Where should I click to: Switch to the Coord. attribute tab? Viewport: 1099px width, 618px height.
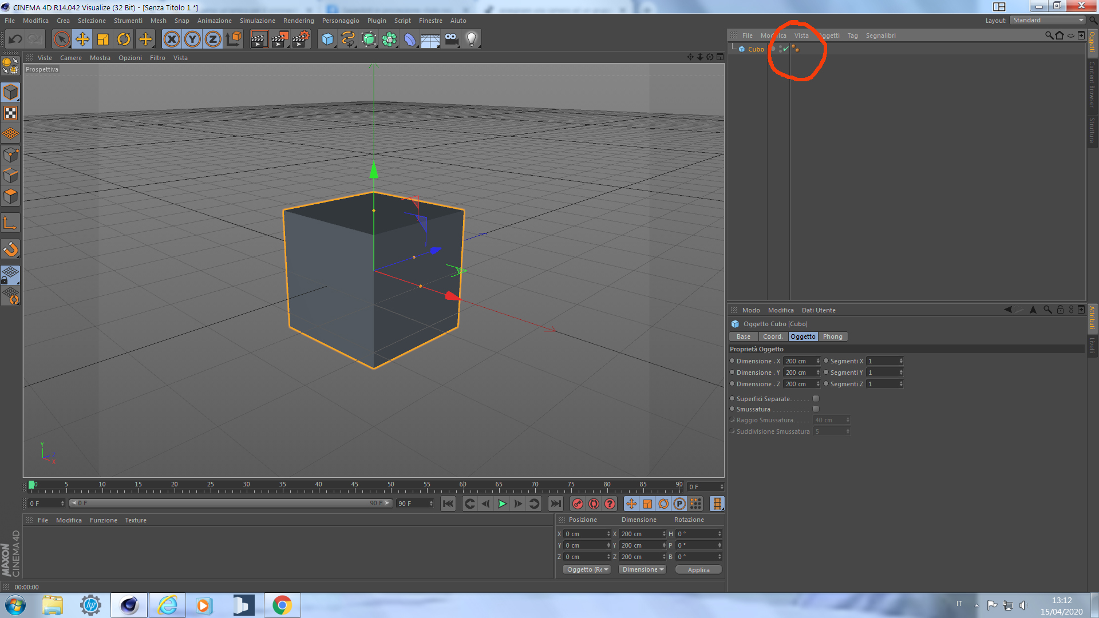[773, 336]
